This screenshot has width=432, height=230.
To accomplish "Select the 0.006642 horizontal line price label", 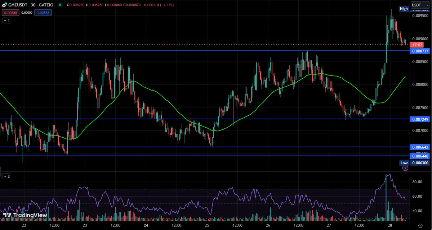I will point(420,147).
